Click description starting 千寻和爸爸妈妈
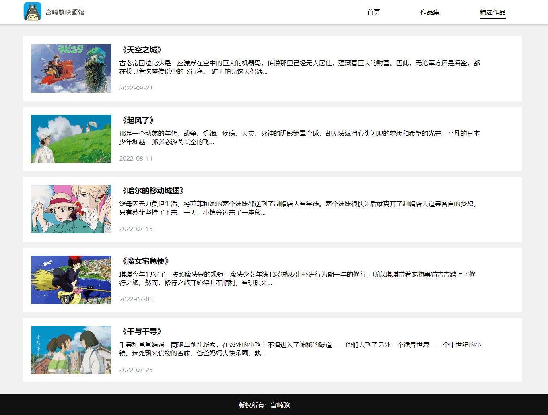This screenshot has height=415, width=548. 300,349
